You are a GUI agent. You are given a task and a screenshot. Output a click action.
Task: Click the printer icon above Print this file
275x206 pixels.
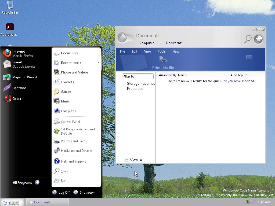pos(163,60)
